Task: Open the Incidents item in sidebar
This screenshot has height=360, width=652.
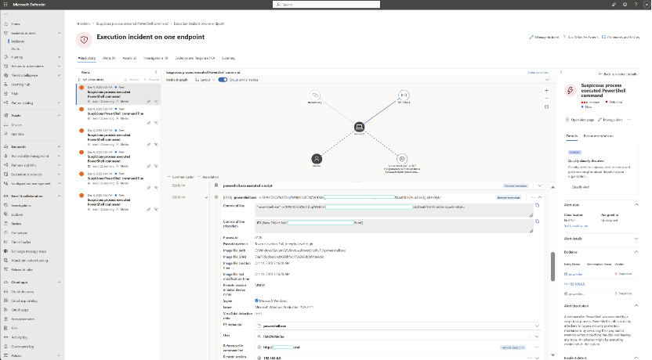Action: (17, 41)
